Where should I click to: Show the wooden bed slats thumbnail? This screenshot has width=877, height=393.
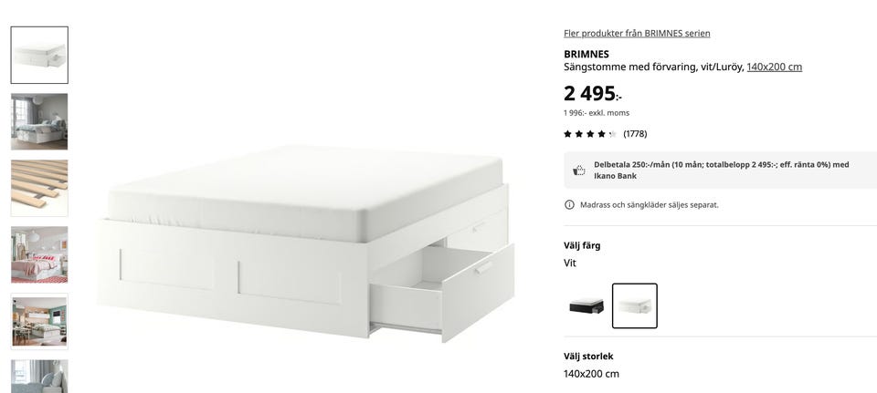39,188
